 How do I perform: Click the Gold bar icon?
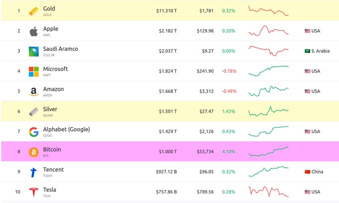(x=34, y=11)
